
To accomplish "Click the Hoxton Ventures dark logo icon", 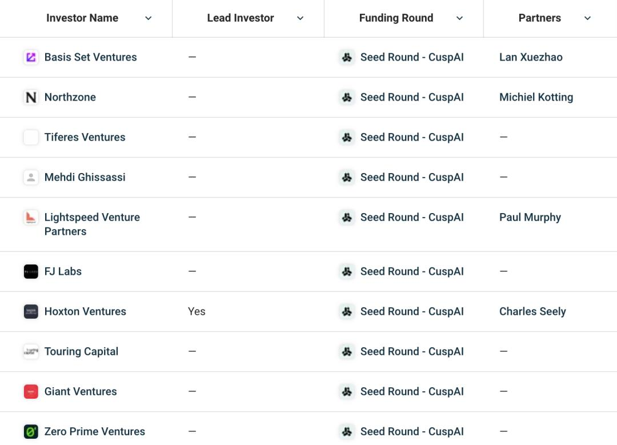I will (31, 312).
